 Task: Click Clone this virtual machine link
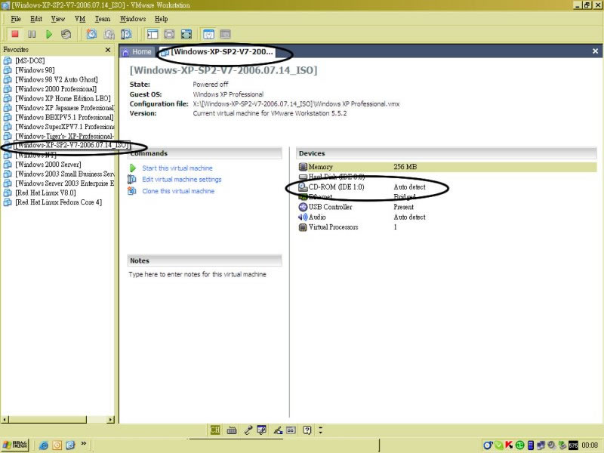point(178,191)
